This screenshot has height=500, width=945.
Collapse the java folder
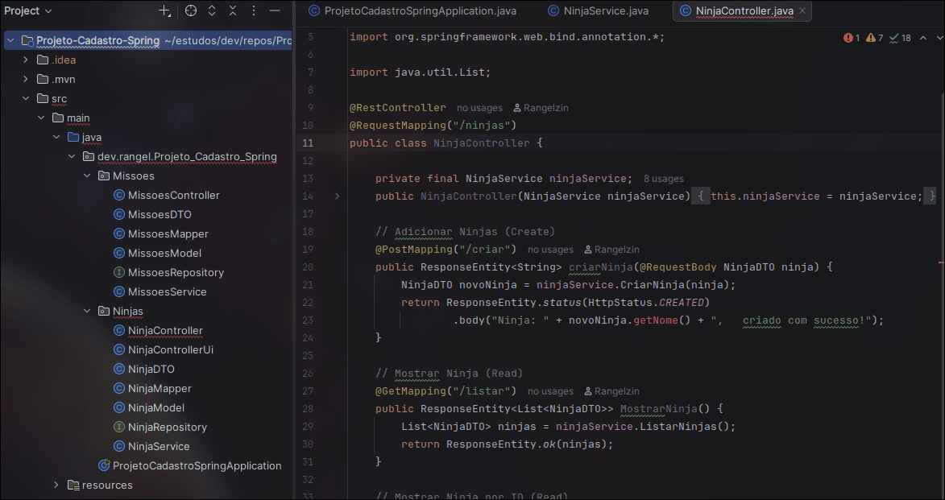pos(56,138)
